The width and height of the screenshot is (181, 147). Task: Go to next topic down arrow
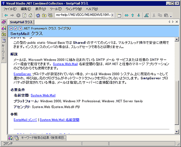(x=139, y=15)
